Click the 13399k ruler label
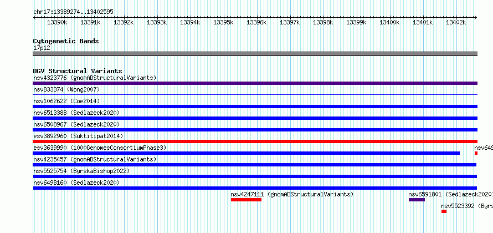 (x=356, y=22)
